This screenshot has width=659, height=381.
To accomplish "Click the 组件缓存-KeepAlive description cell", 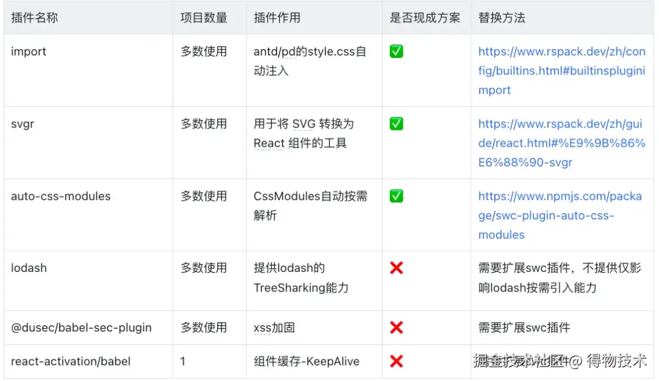I will (314, 361).
